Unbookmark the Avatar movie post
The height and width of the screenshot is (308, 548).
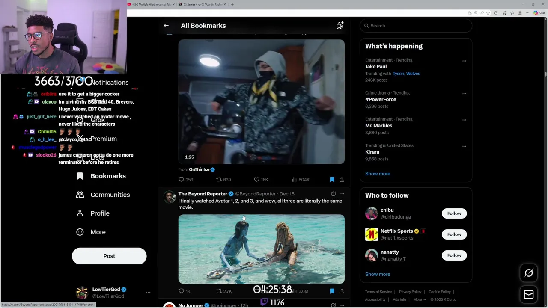(x=332, y=291)
